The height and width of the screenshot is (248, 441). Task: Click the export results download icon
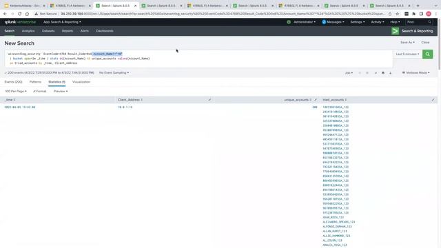pos(391,73)
